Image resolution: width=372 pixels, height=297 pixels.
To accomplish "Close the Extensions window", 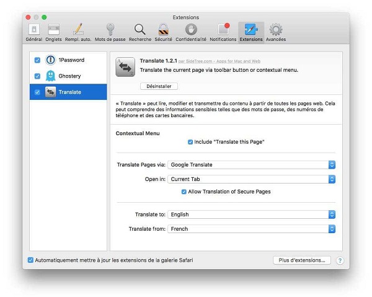I will click(x=29, y=17).
